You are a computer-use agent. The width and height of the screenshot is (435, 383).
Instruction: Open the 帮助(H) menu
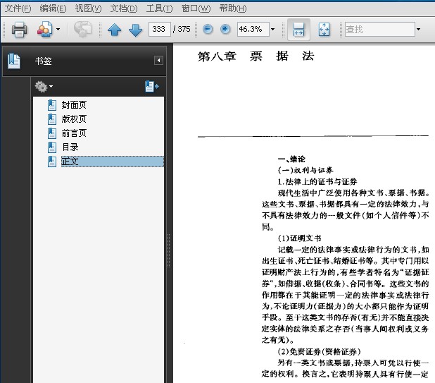tap(233, 8)
